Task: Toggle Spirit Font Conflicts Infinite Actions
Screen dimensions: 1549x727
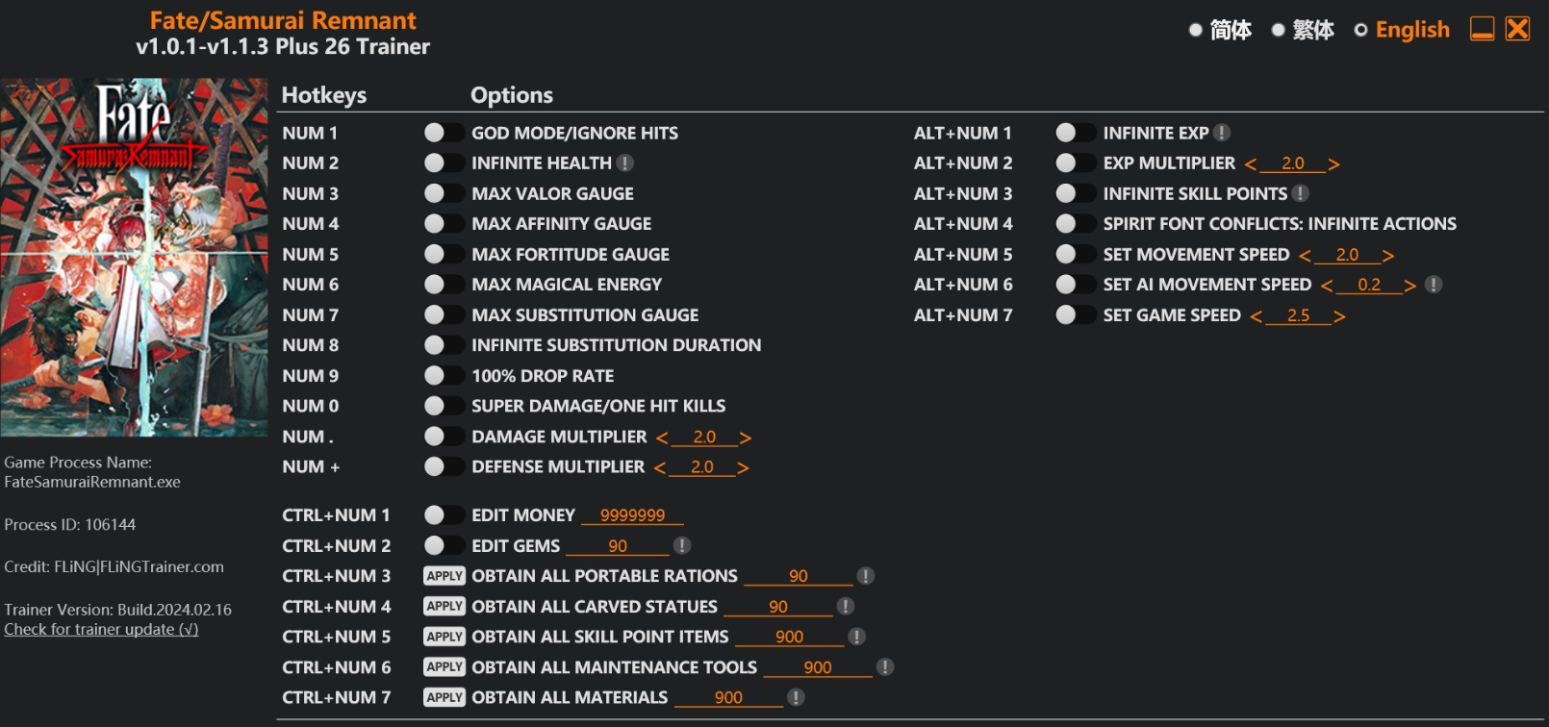Action: point(1075,224)
